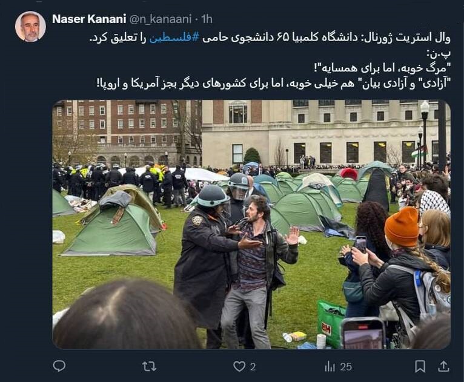Select the like count number 2

tap(253, 367)
